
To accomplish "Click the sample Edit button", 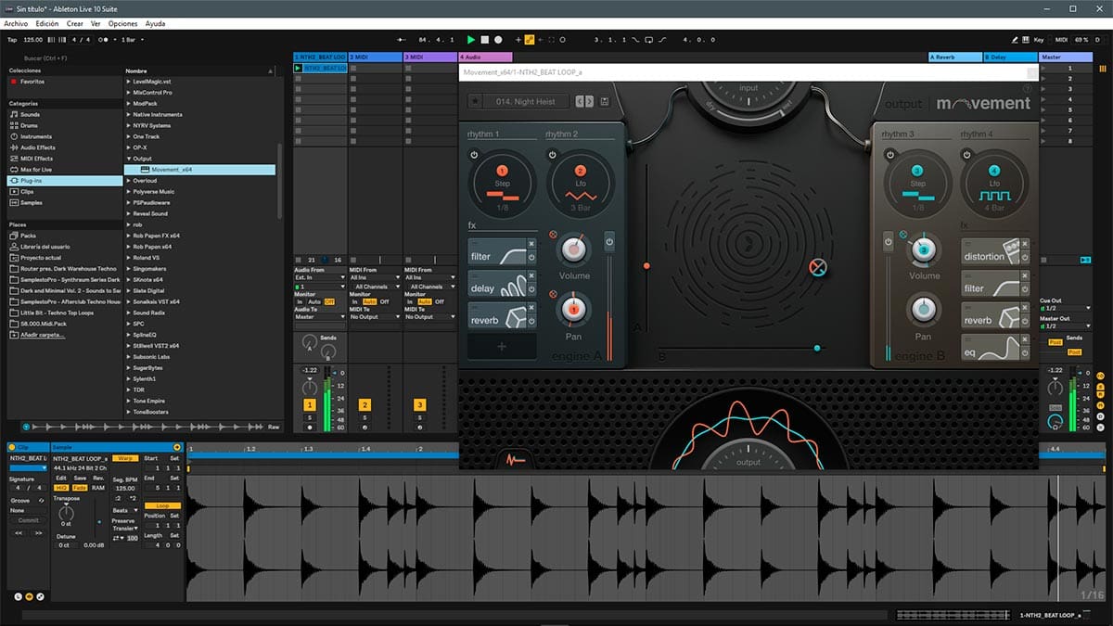I will 61,478.
